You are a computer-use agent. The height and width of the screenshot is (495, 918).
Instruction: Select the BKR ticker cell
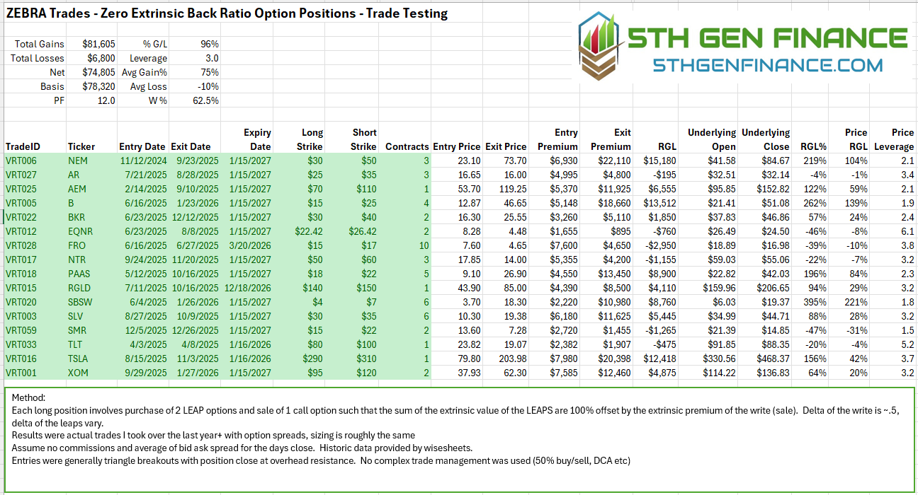[x=76, y=217]
